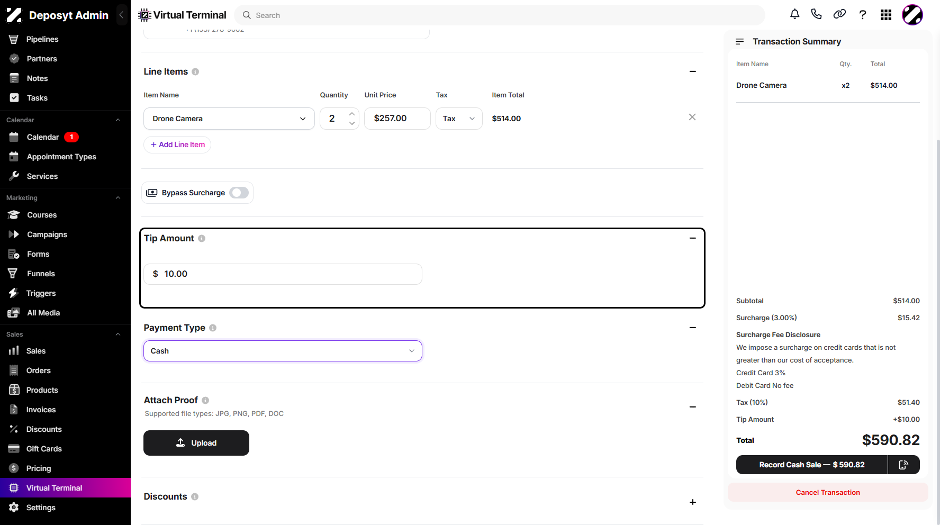The width and height of the screenshot is (940, 525).
Task: Collapse the Attach Proof section
Action: click(x=693, y=407)
